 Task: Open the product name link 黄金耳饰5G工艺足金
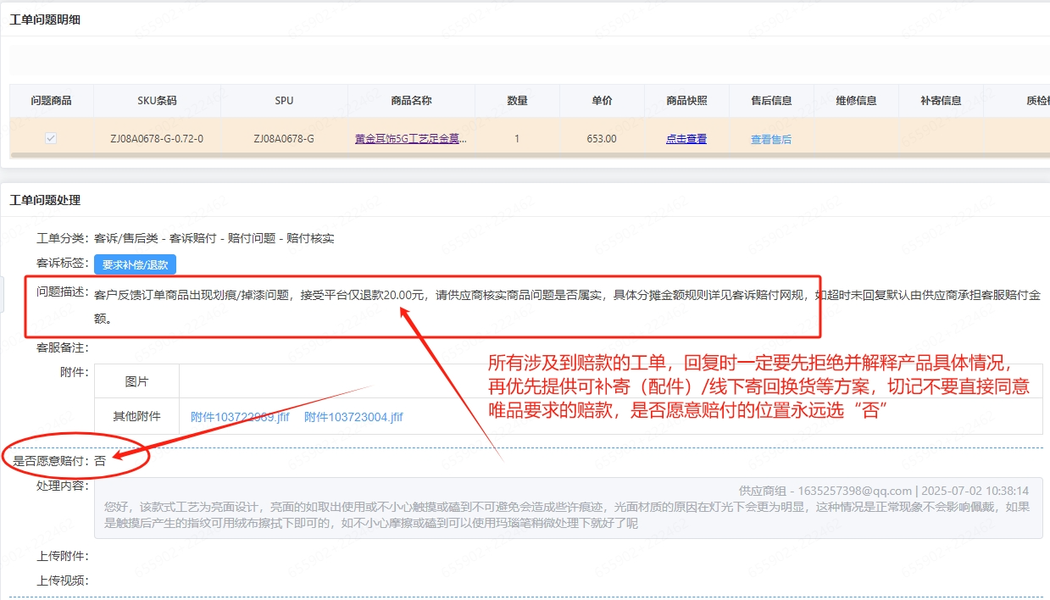[x=411, y=138]
